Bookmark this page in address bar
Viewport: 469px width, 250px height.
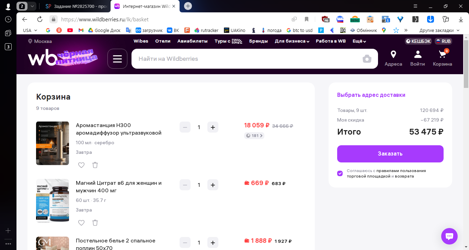[307, 19]
